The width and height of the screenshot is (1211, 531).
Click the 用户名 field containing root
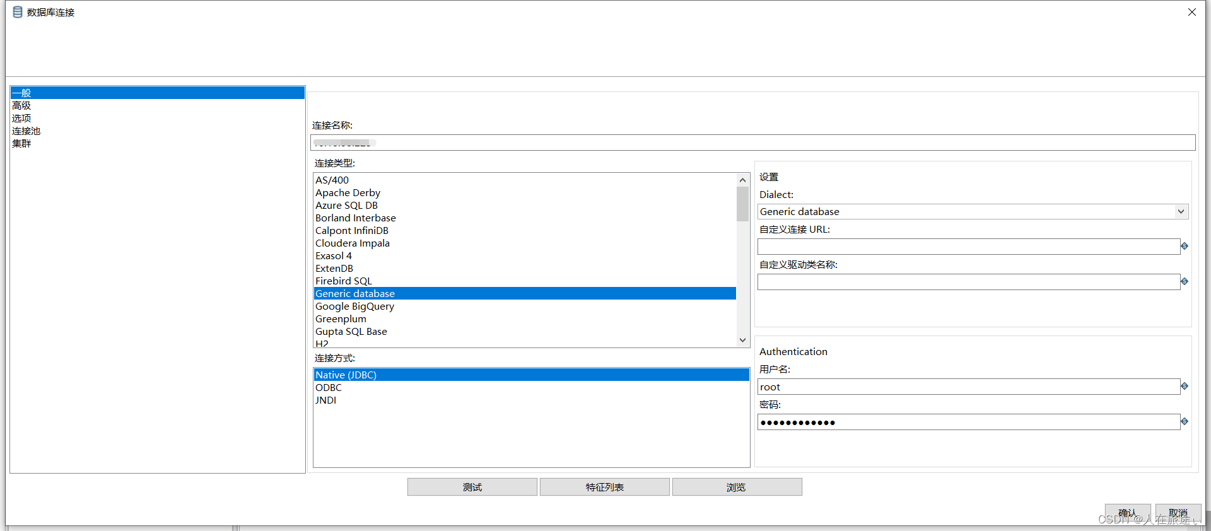click(x=969, y=387)
